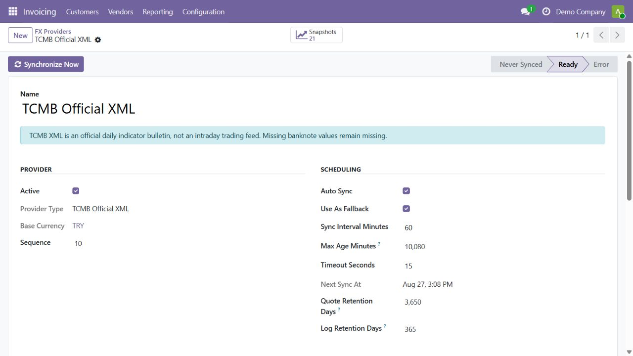Open the activities clock icon
The height and width of the screenshot is (356, 633).
(x=546, y=11)
